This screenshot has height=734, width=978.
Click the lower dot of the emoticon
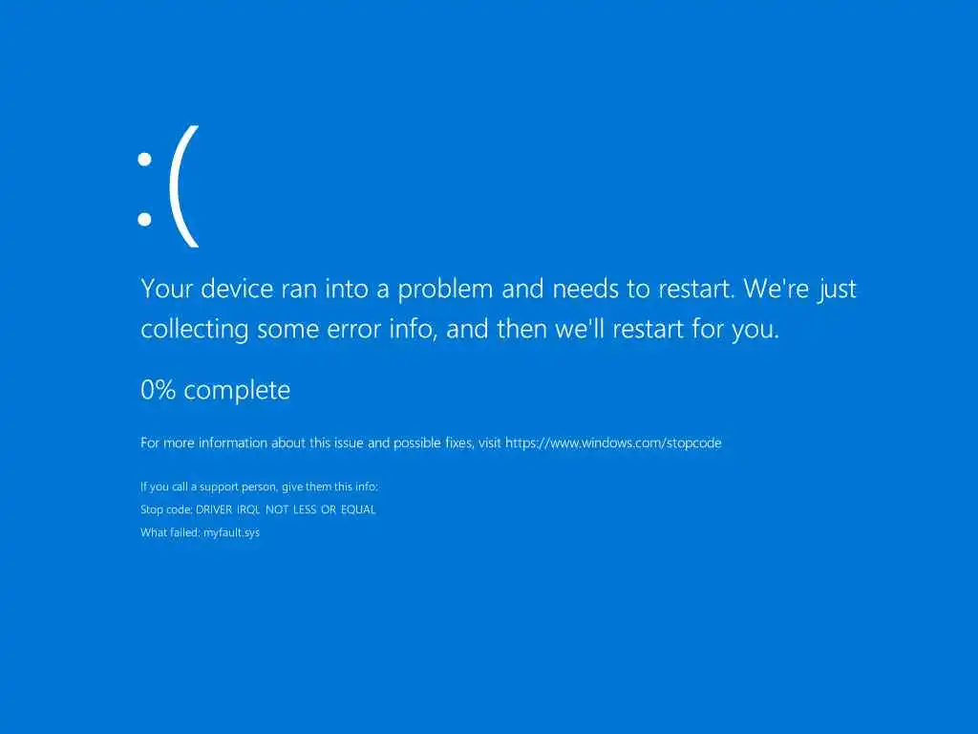pos(145,219)
